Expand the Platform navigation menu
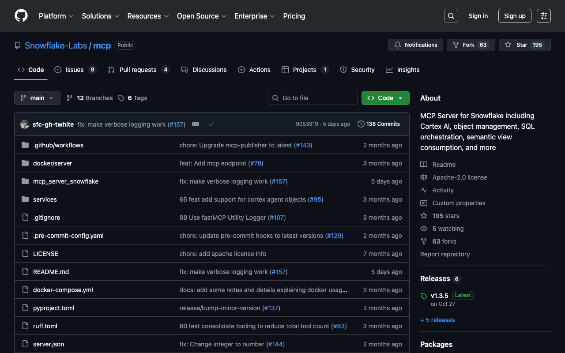This screenshot has width=565, height=353. point(56,16)
